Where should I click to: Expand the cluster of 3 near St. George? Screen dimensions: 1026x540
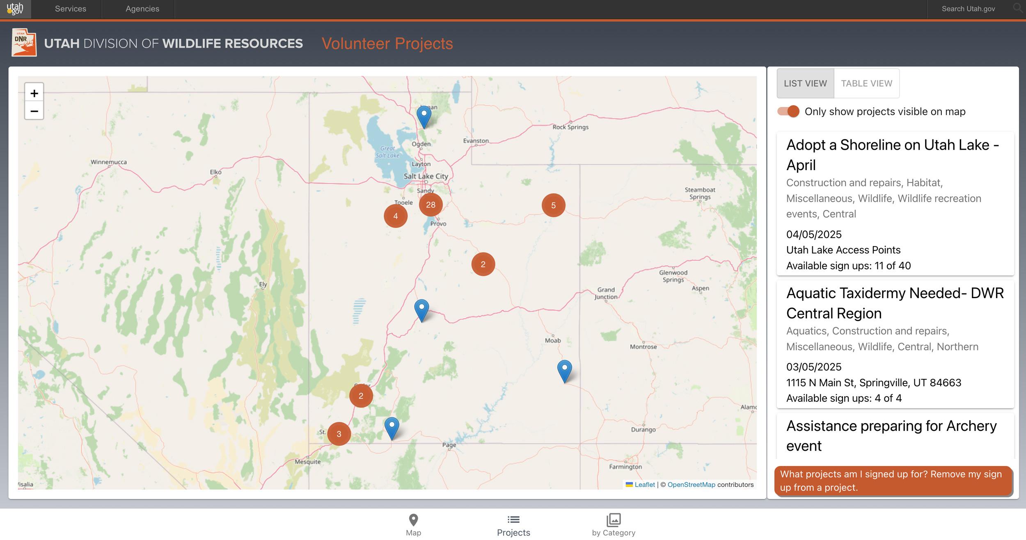339,433
